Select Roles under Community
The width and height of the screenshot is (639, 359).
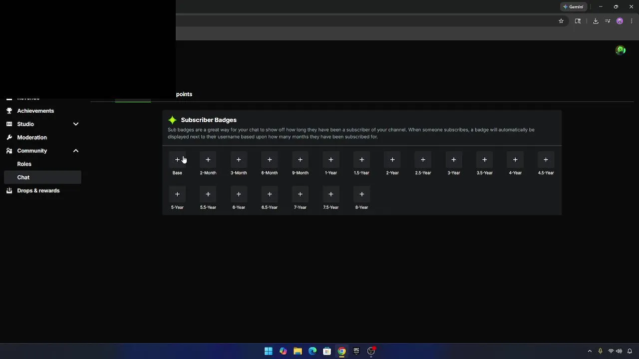pyautogui.click(x=42, y=164)
